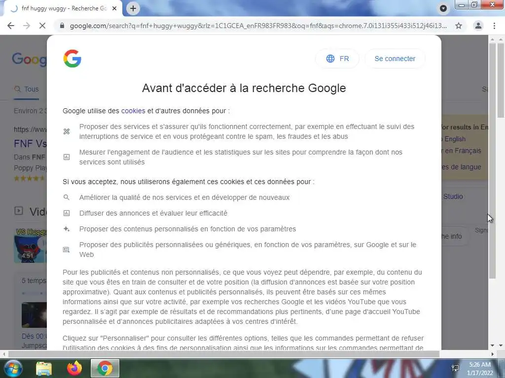Screen dimensions: 505x378
Task: Click the network tray icon
Action: (455, 368)
